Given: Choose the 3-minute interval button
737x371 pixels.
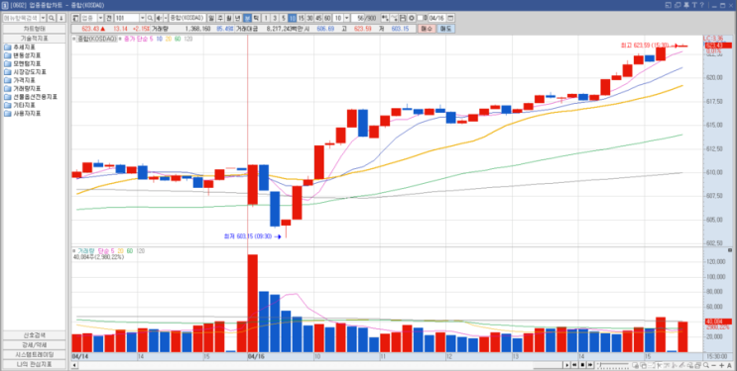Looking at the screenshot, I should click(275, 18).
